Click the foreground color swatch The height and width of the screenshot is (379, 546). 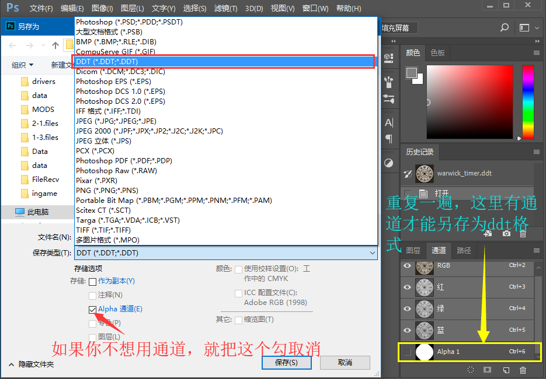pyautogui.click(x=411, y=73)
